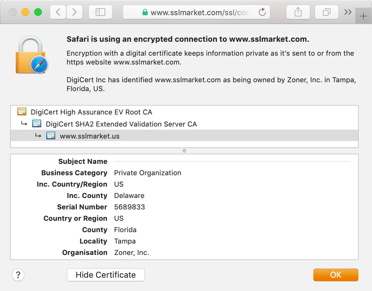The image size is (372, 291).
Task: Click the Locality label
Action: click(93, 241)
